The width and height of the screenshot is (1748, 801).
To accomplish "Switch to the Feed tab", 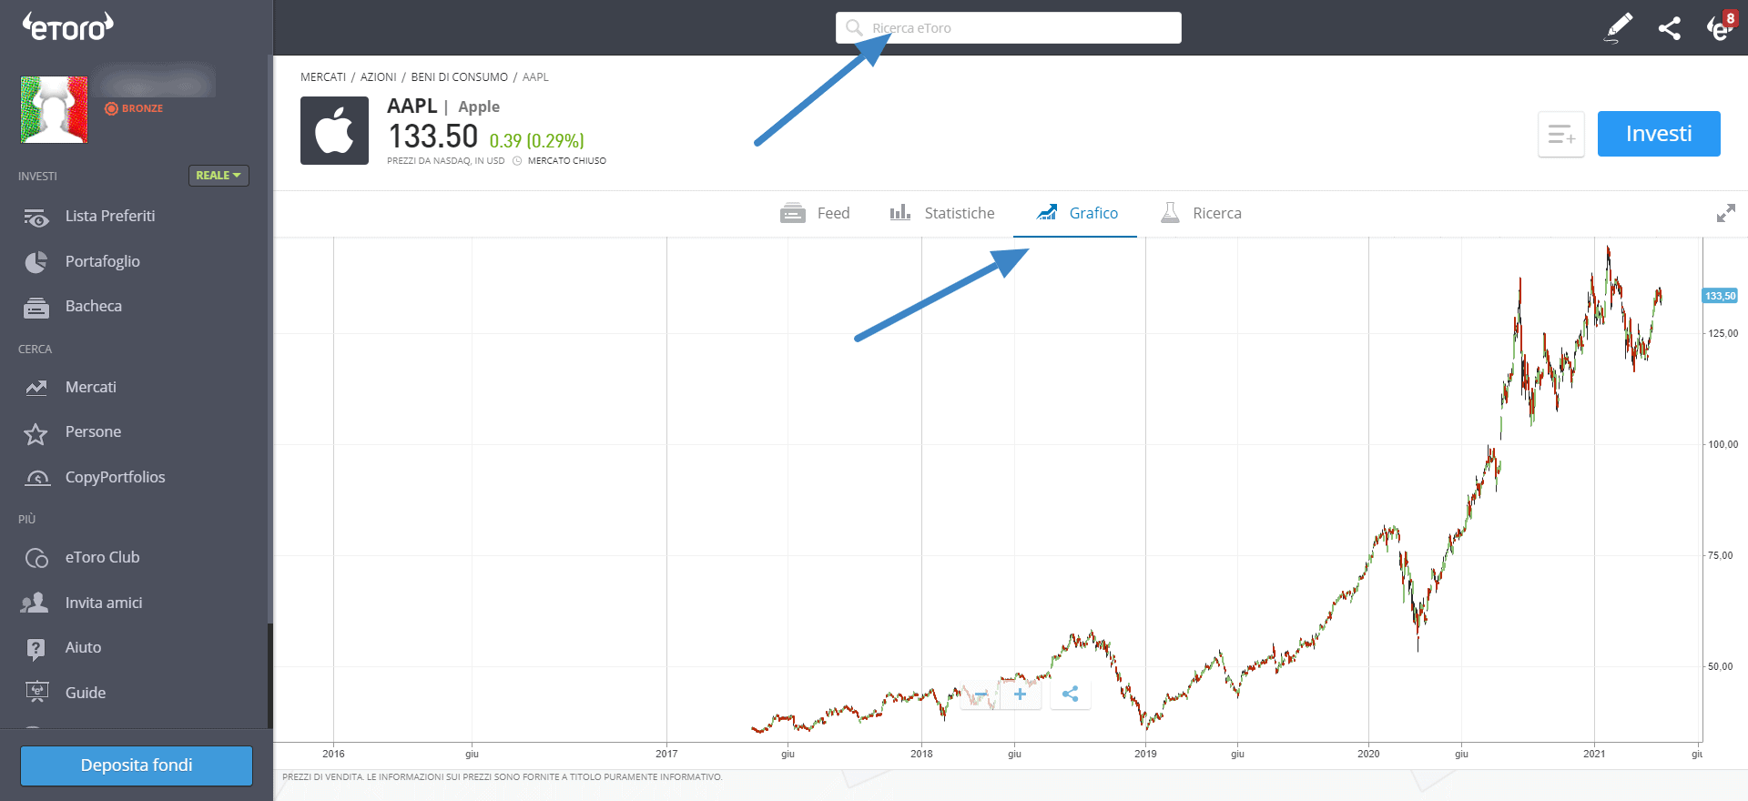I will (x=815, y=213).
